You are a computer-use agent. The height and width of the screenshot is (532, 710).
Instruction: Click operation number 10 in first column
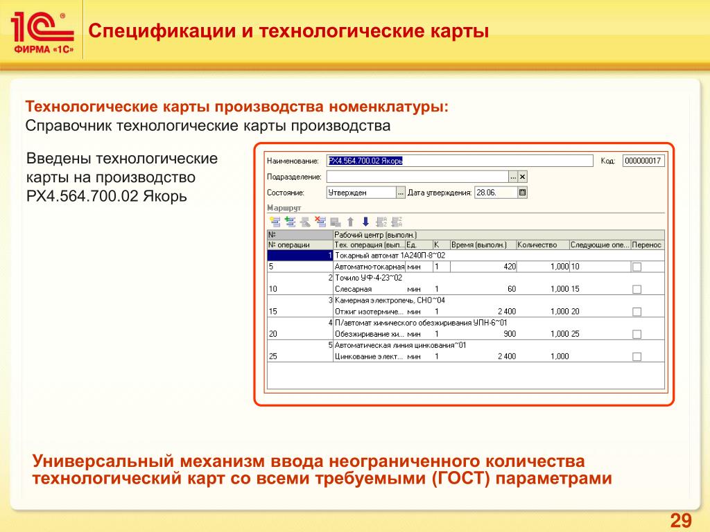(x=300, y=289)
